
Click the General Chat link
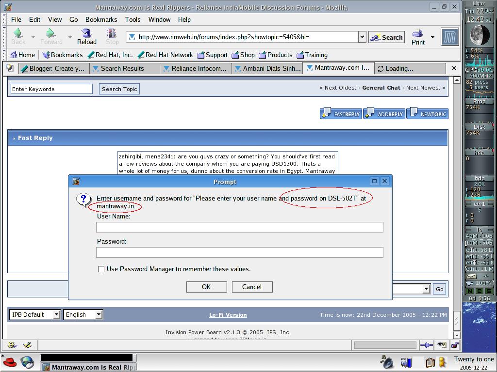381,88
